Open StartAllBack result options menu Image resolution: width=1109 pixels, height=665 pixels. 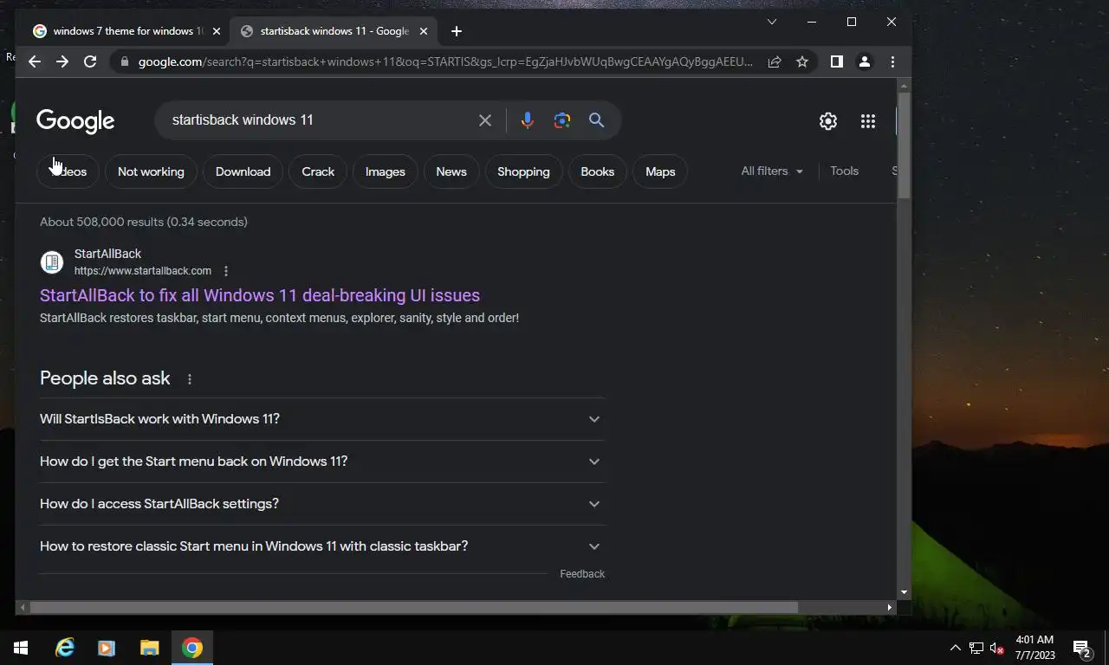[226, 271]
